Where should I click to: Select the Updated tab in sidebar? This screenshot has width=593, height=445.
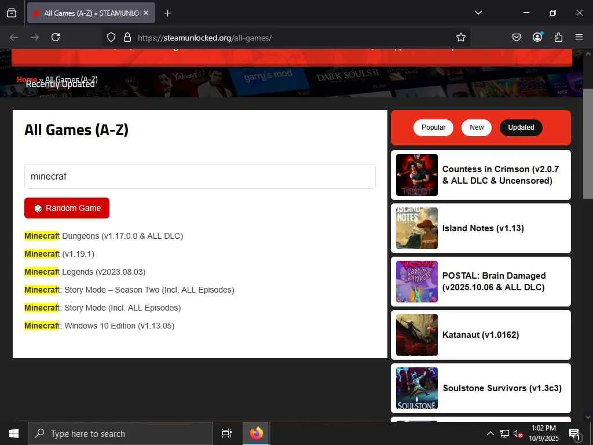coord(521,127)
